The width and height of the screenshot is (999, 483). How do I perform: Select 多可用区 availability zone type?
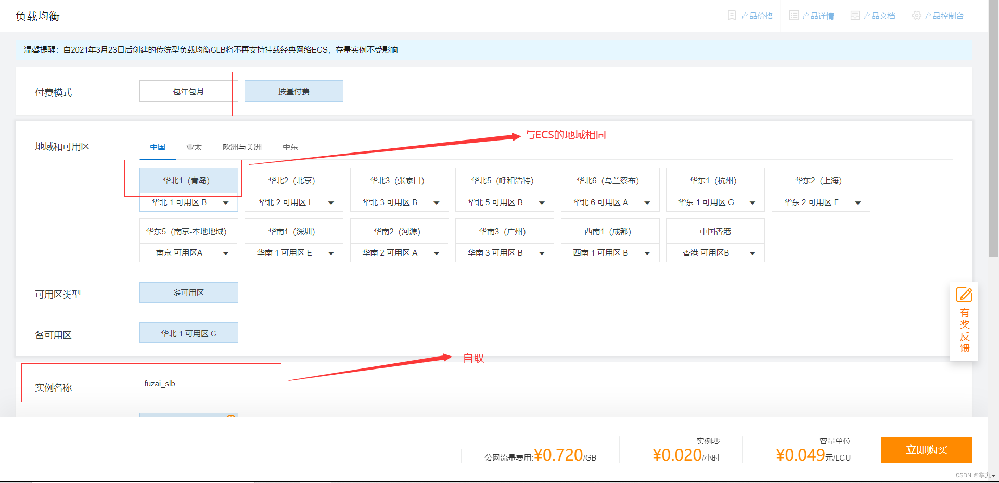tap(188, 292)
